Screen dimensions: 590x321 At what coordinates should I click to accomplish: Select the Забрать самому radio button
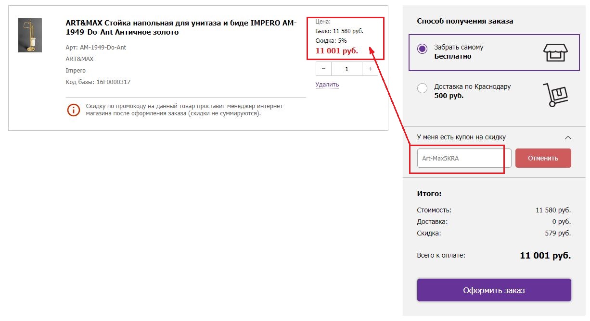tap(422, 49)
